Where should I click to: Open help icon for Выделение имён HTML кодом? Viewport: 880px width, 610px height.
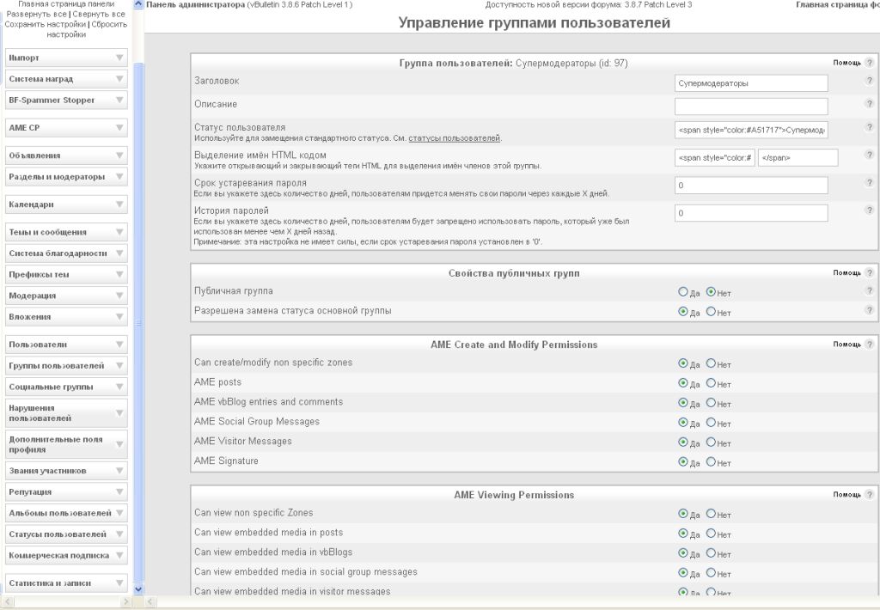click(869, 155)
